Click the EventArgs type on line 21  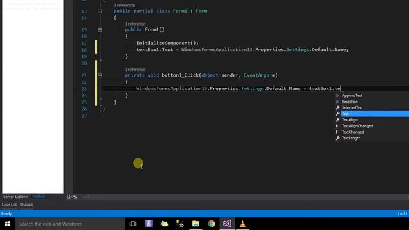256,75
